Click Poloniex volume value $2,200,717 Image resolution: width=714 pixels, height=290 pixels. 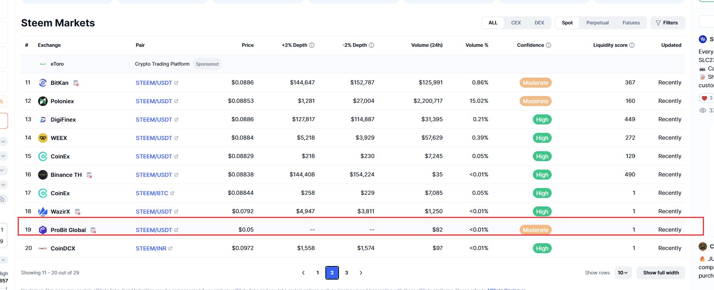[x=428, y=101]
